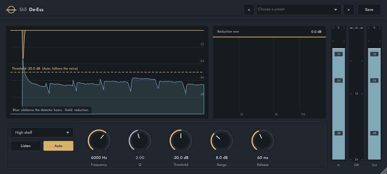Click the dashed threshold line in the graph
The height and width of the screenshot is (174, 387).
pos(107,73)
